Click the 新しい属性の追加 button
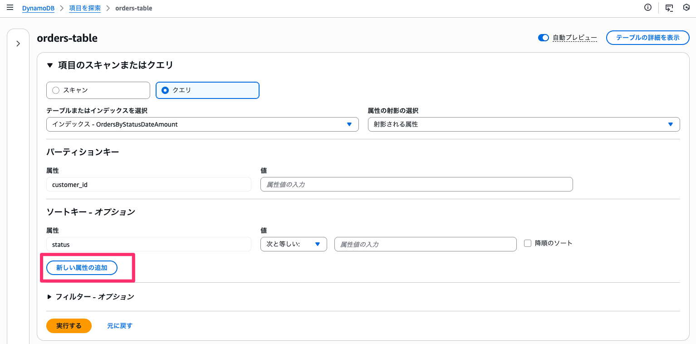 pyautogui.click(x=82, y=268)
